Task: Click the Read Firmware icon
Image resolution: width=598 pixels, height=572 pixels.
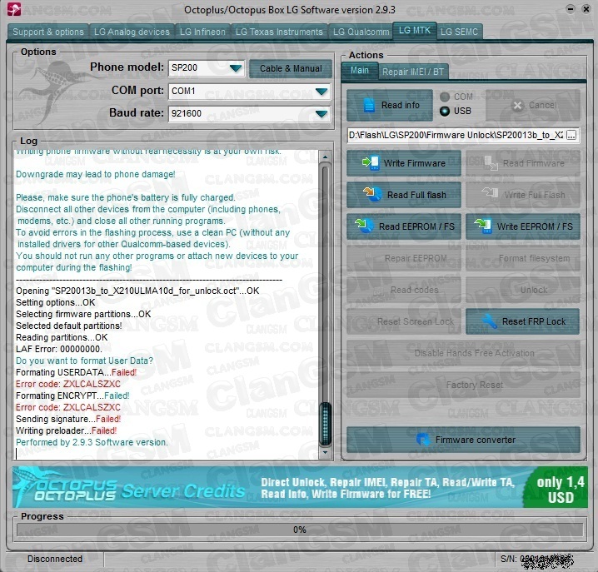Action: (x=491, y=163)
